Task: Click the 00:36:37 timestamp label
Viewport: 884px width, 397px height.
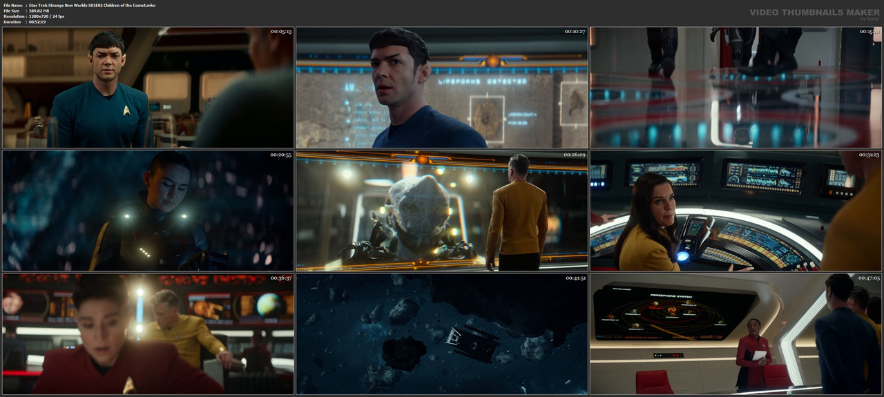Action: 281,278
